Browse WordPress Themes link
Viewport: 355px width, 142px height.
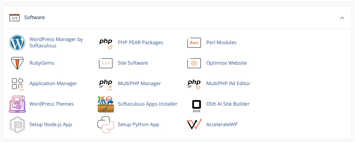click(52, 104)
